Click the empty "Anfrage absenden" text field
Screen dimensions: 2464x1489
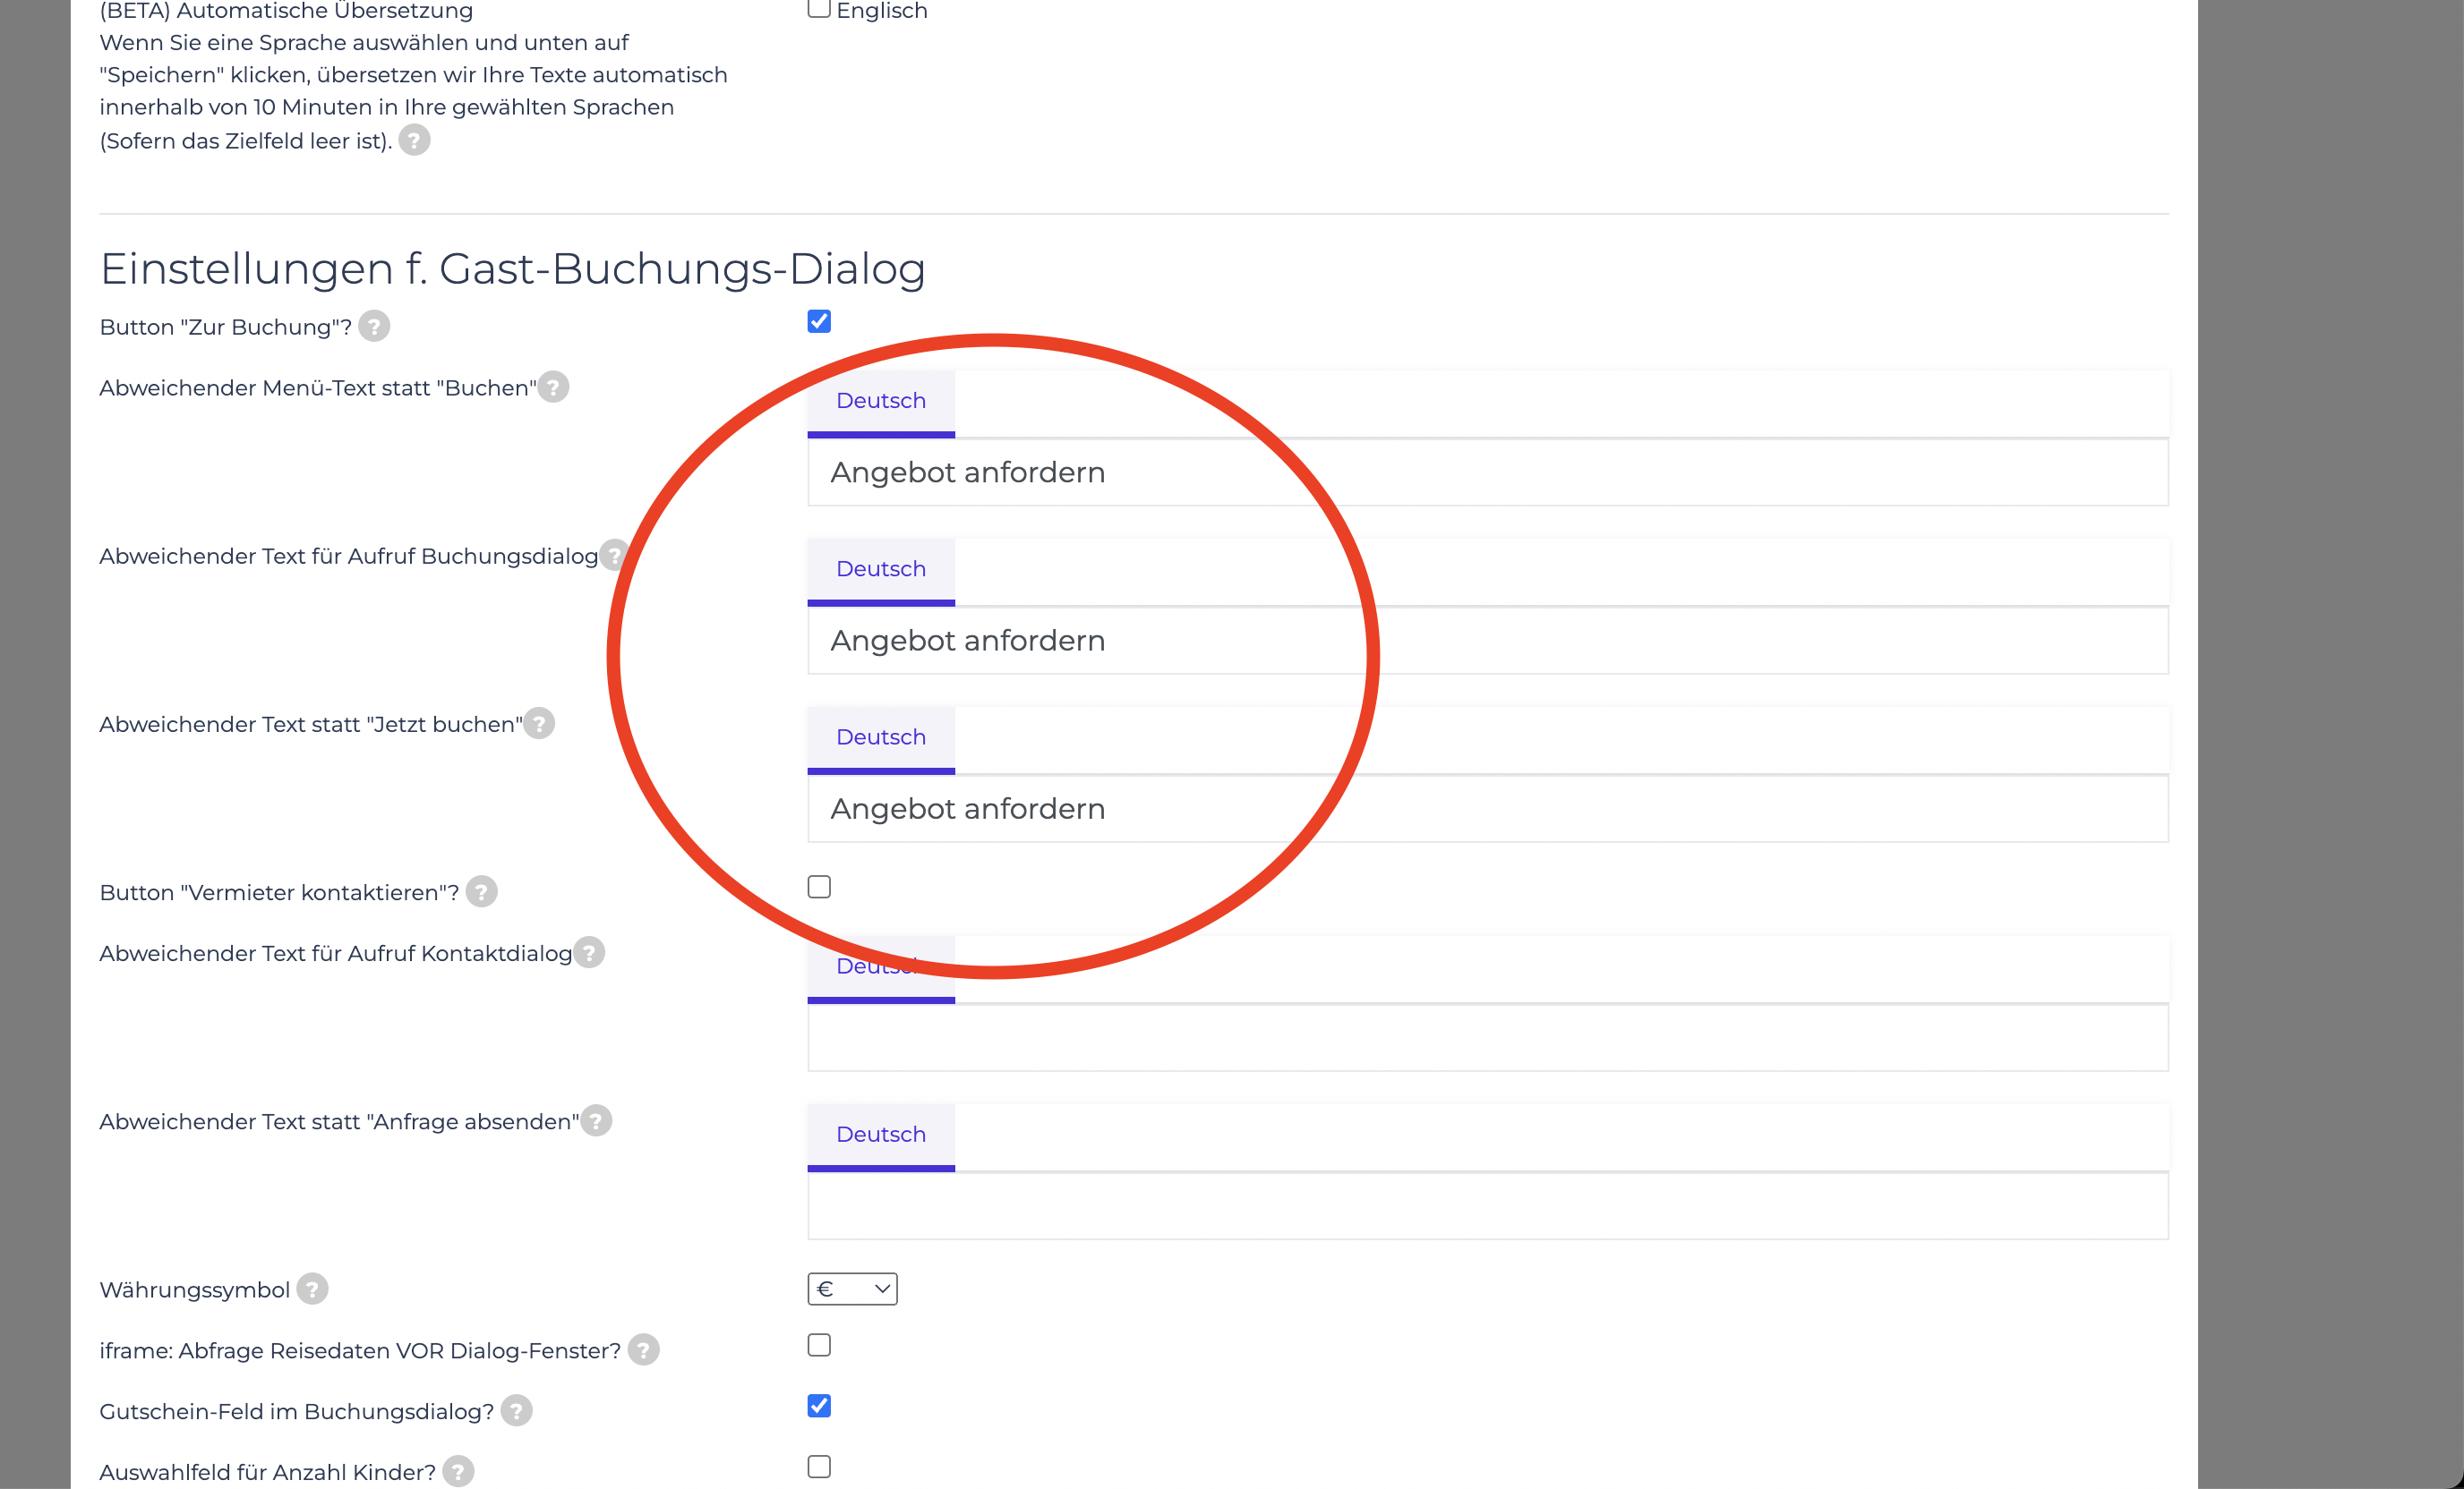[1488, 1206]
